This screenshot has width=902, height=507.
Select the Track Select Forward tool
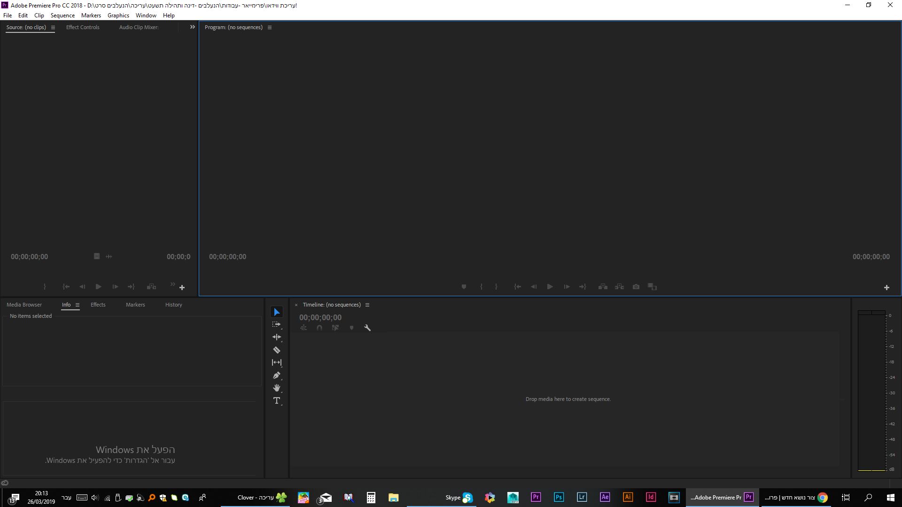click(277, 324)
